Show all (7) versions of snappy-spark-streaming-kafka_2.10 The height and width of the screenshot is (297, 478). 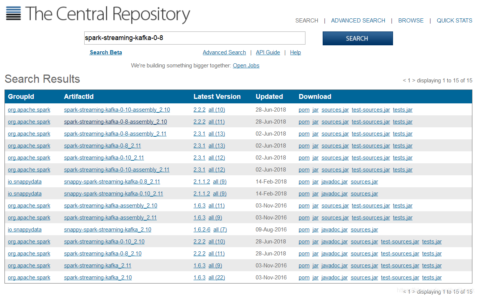click(220, 230)
